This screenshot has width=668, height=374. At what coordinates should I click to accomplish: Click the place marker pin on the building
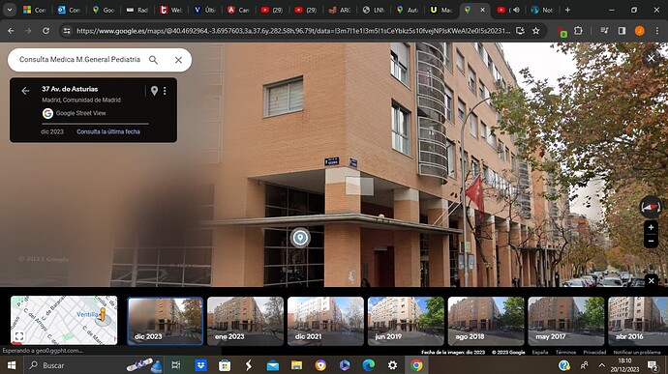[x=300, y=238]
